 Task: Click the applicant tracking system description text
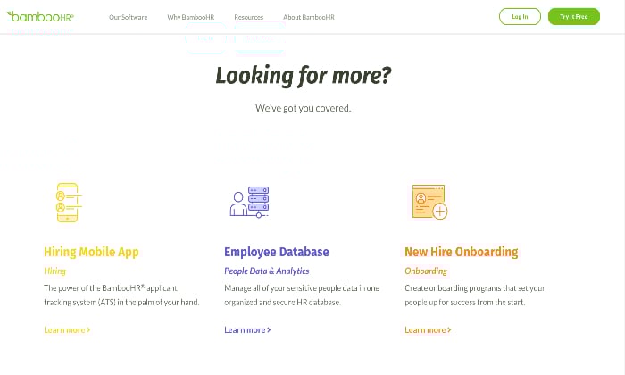(x=121, y=296)
